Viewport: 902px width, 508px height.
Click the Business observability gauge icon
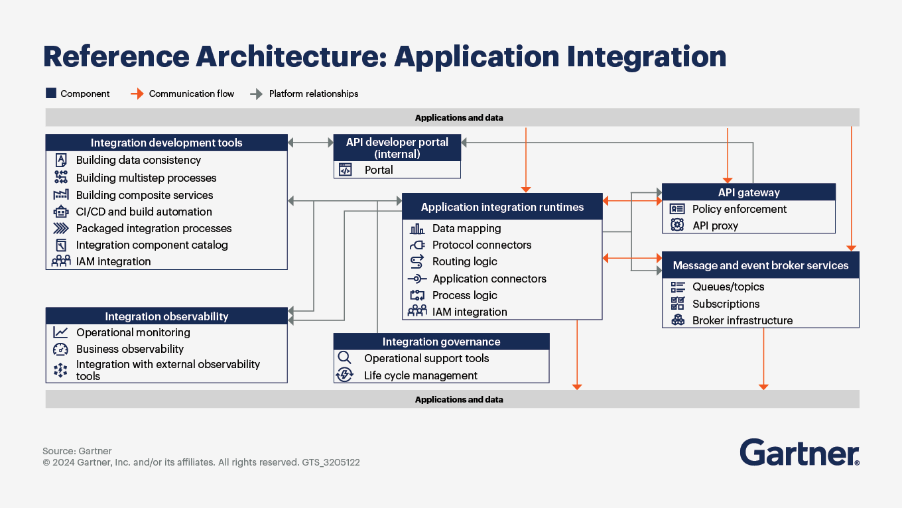pos(61,349)
